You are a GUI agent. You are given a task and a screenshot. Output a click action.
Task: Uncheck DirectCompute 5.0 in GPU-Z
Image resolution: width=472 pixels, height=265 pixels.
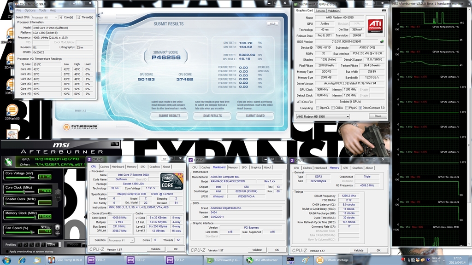tap(360, 108)
